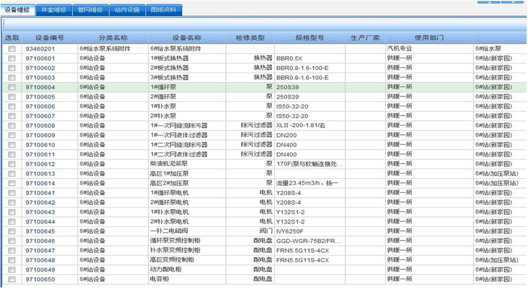Click the 使用部门 column header

tap(429, 38)
